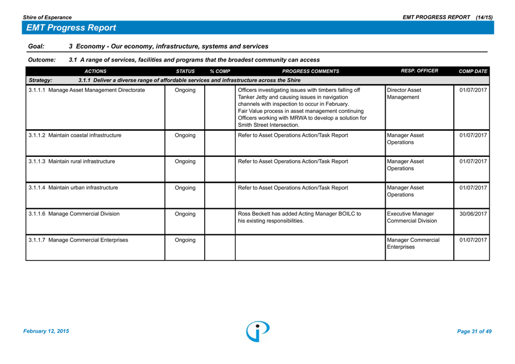Click the footer date at bottom left
Viewport: 515px width, 364px height.
click(46, 331)
